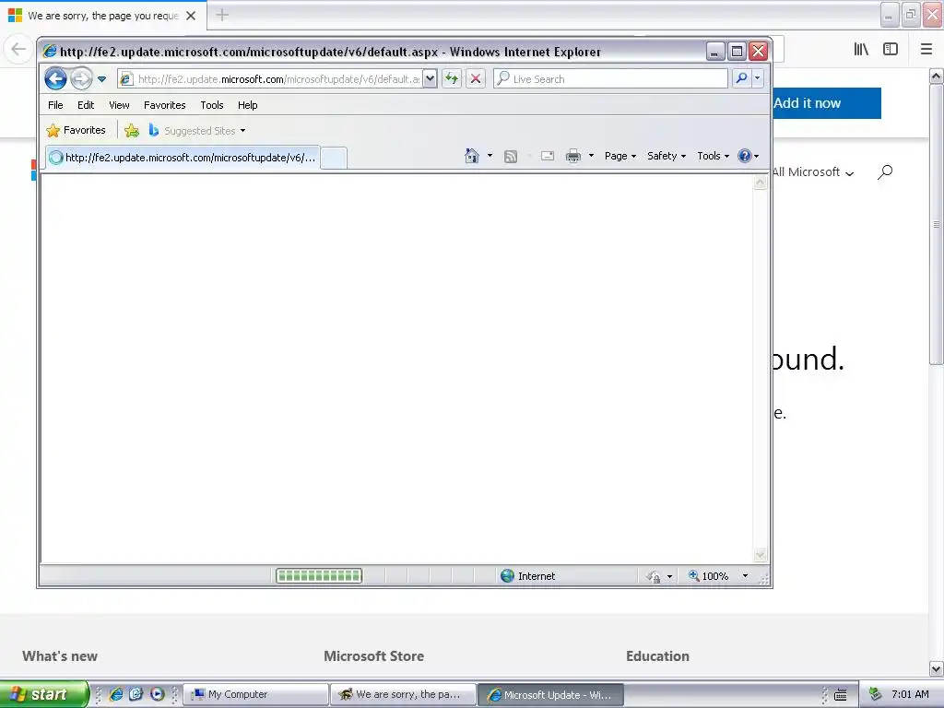Click the background browser back arrow
944x708 pixels.
point(18,49)
